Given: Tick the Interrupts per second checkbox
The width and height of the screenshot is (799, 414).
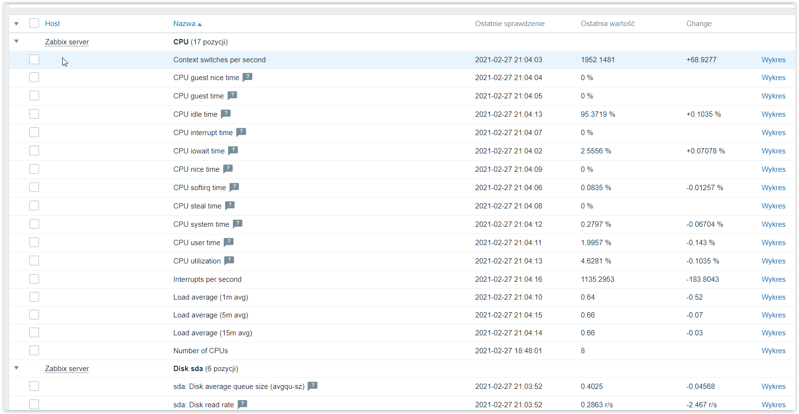Looking at the screenshot, I should 34,279.
